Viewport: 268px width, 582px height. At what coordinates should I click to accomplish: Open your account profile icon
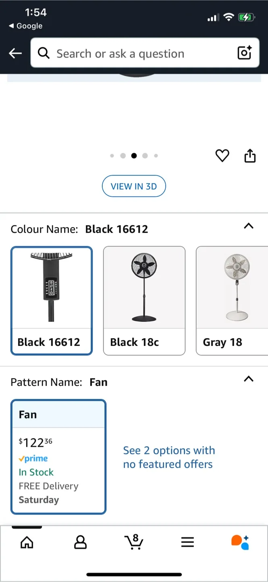point(80,542)
